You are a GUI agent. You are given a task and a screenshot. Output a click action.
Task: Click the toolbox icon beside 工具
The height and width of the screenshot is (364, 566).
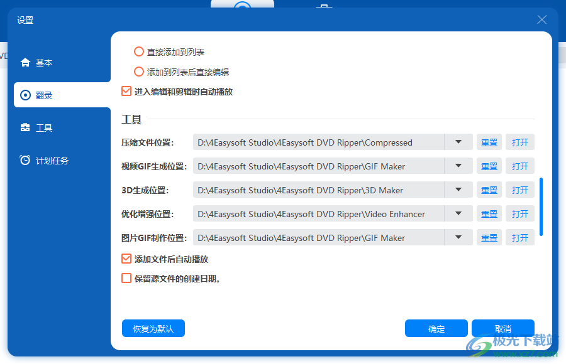tap(25, 127)
